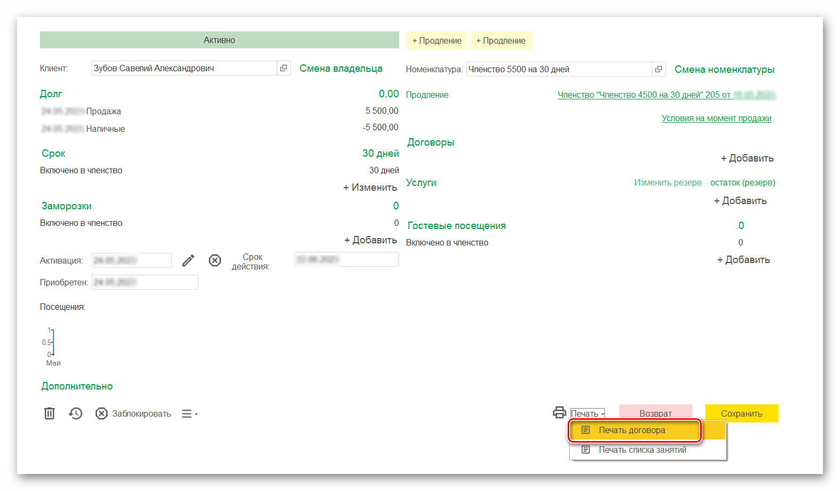Screen dimensions: 840x491
Task: Click the Активация date field
Action: (131, 260)
